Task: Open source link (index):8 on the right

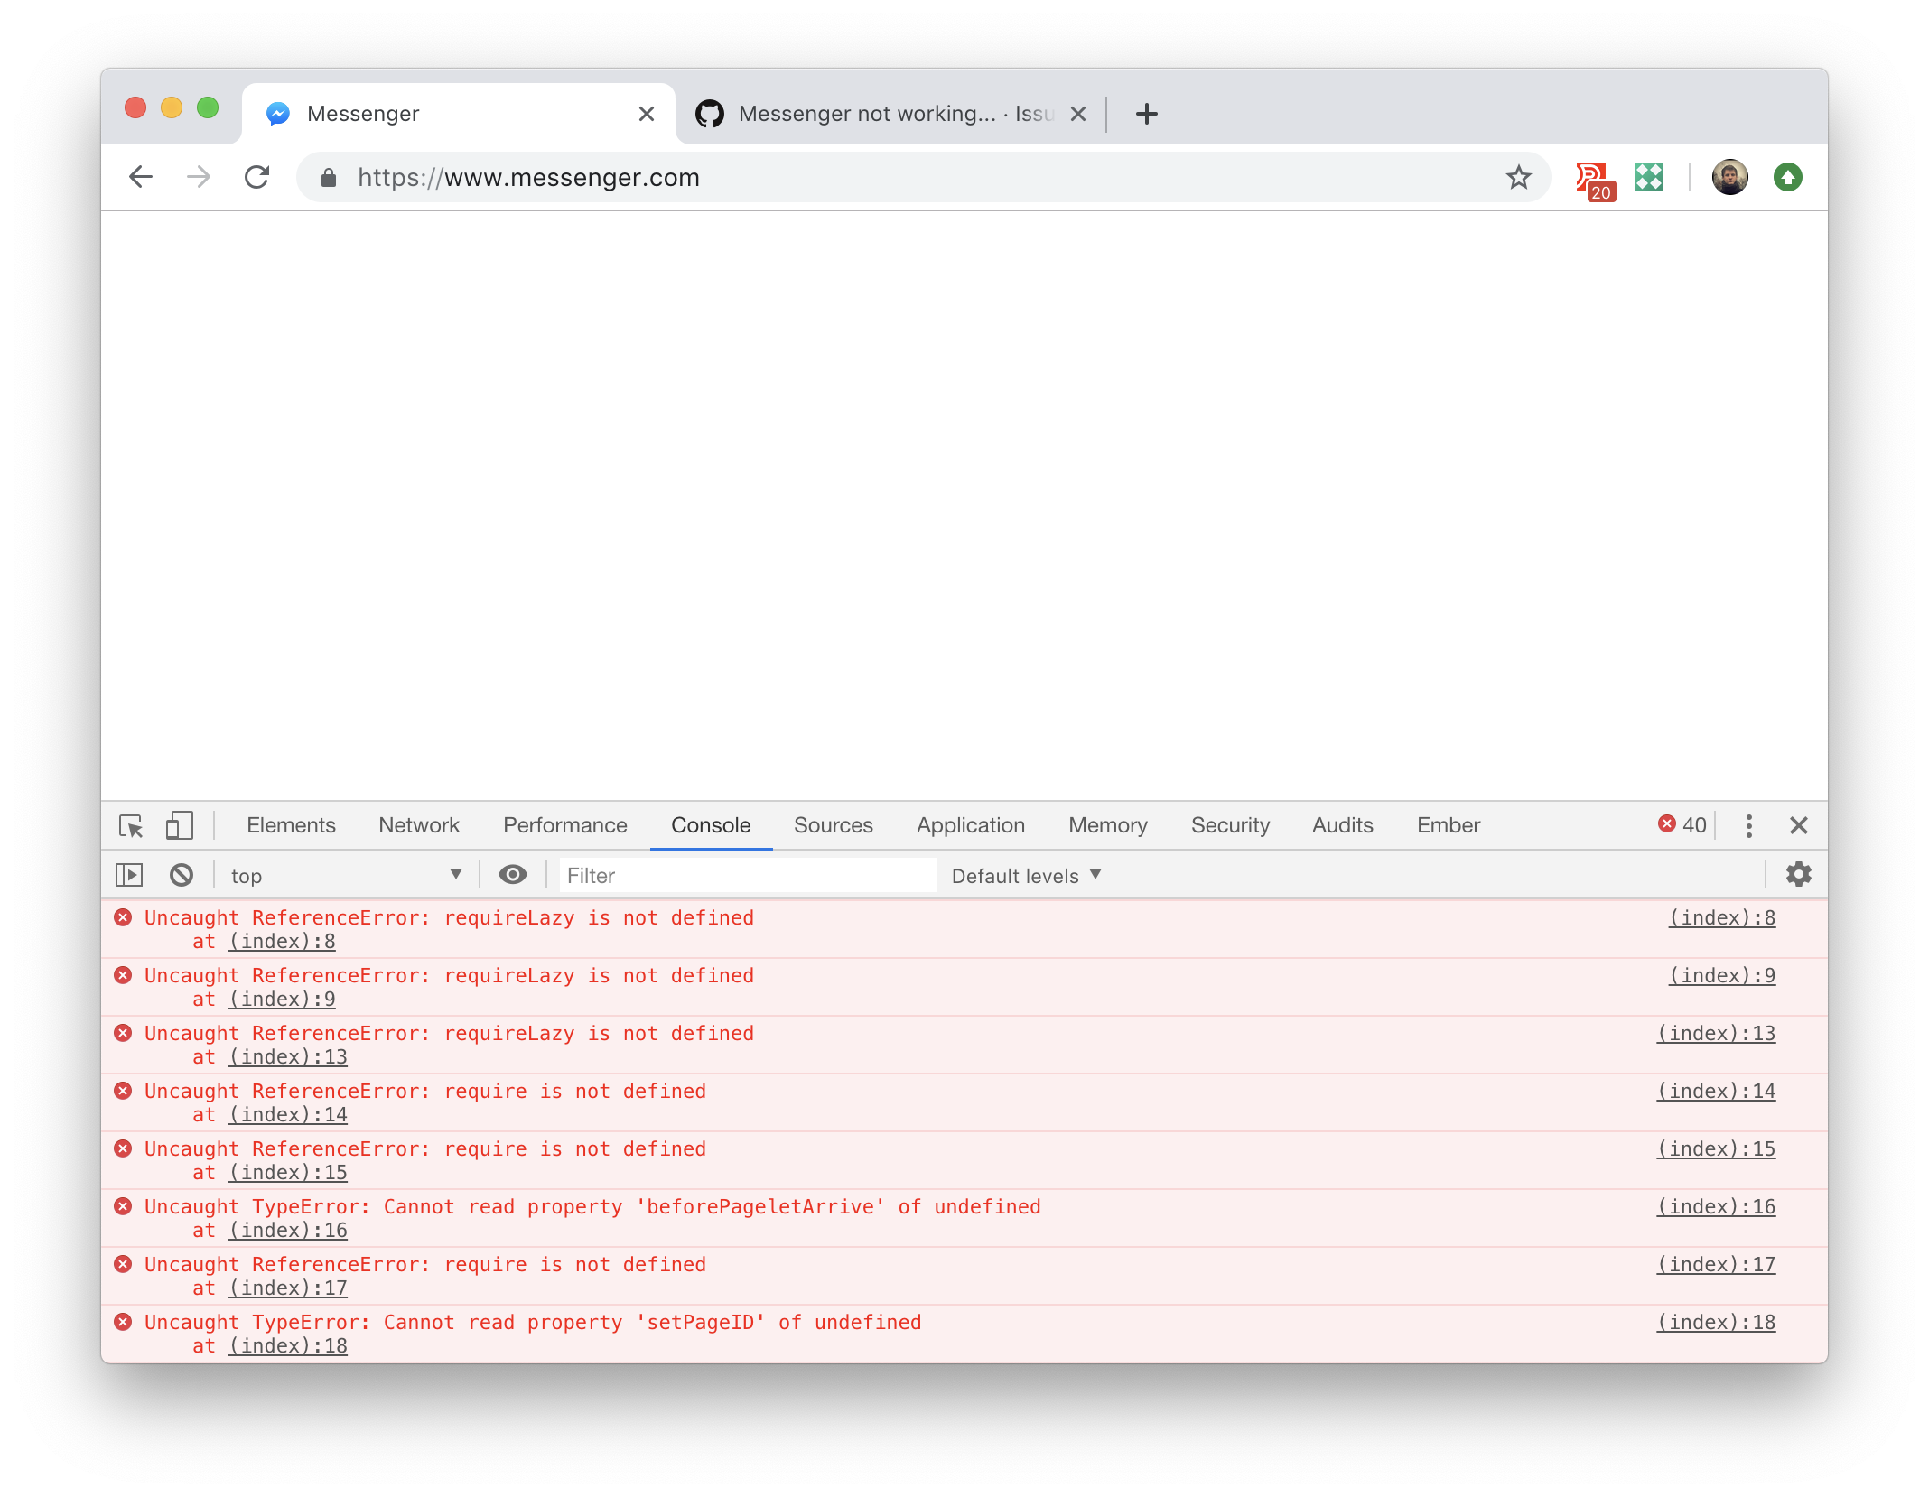Action: click(x=1722, y=918)
